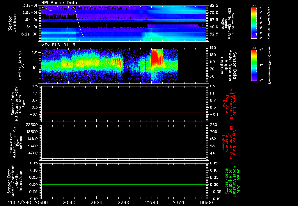
Task: Click the red line in MU Scanner +30V panel
Action: (124, 113)
